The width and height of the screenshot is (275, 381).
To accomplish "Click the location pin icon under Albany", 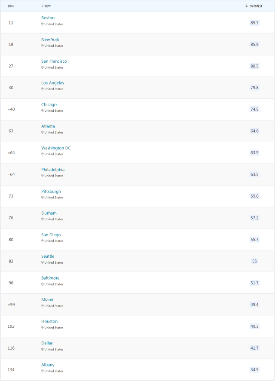I will coord(42,371).
